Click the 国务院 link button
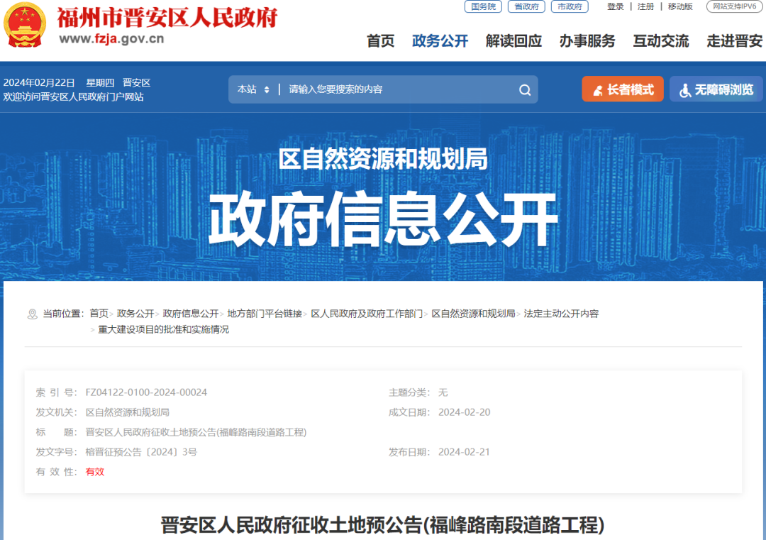This screenshot has width=766, height=540. pyautogui.click(x=482, y=6)
